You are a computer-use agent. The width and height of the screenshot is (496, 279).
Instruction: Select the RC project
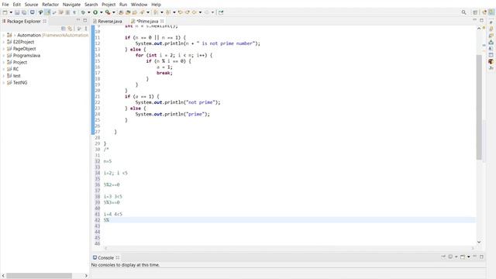pos(15,69)
